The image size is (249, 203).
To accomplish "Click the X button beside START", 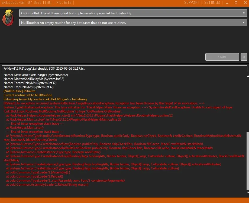I will 244,57.
